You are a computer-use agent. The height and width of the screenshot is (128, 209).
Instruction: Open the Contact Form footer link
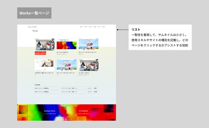(x=50, y=111)
